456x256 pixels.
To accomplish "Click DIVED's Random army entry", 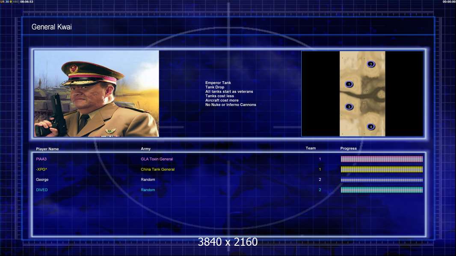I will coord(148,190).
